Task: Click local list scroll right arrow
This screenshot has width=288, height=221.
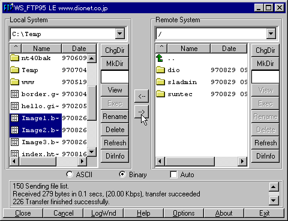Action: (x=82, y=161)
